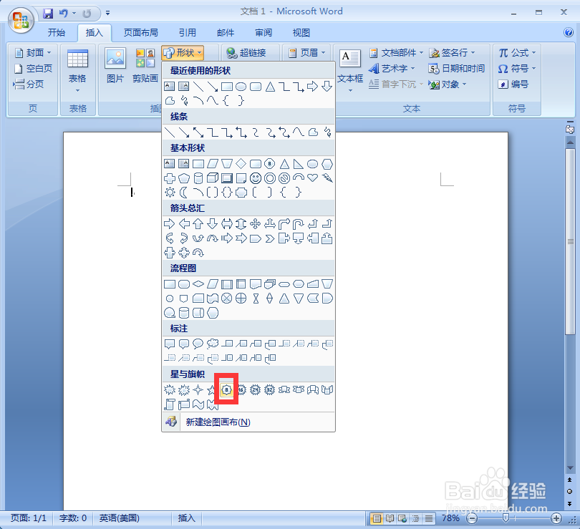
Task: Insert a Page Break
Action: [29, 84]
